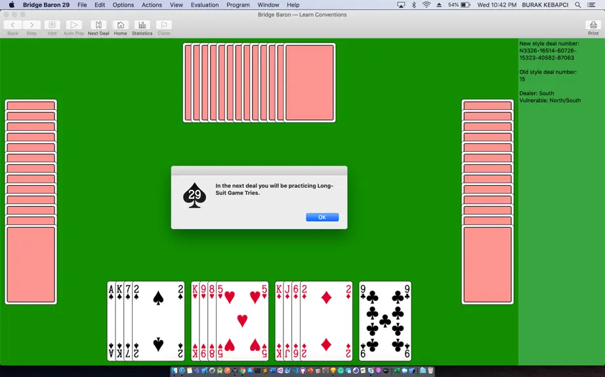605x377 pixels.
Task: Click the Wi-Fi status icon
Action: [427, 5]
